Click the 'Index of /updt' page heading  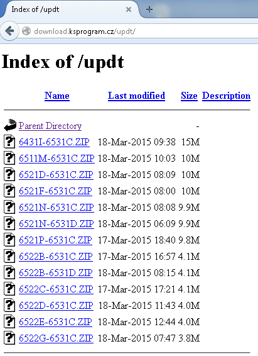pyautogui.click(x=63, y=62)
